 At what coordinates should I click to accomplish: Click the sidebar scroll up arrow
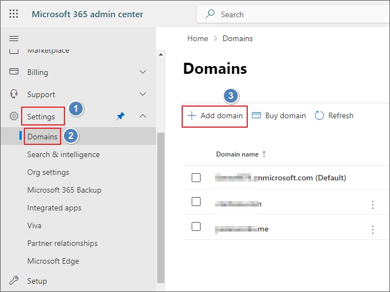click(161, 54)
